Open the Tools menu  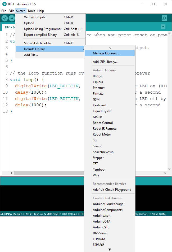(x=31, y=11)
